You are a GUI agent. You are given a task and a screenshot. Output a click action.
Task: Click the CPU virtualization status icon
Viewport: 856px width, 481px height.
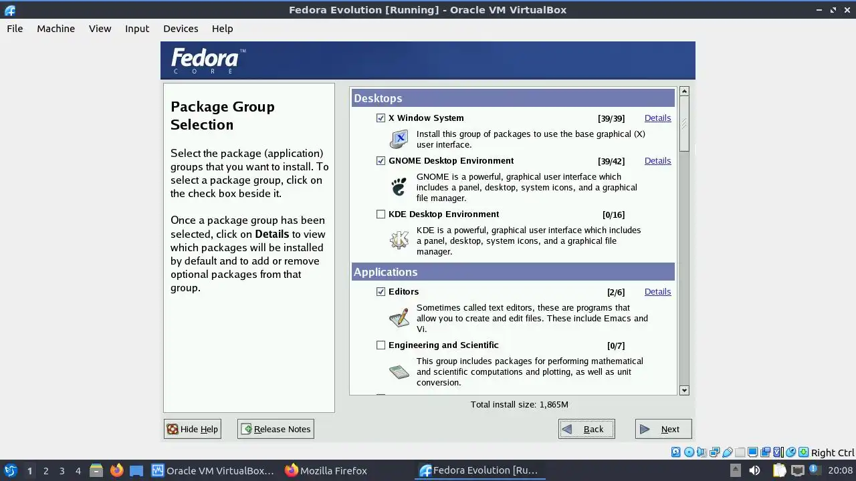[778, 452]
